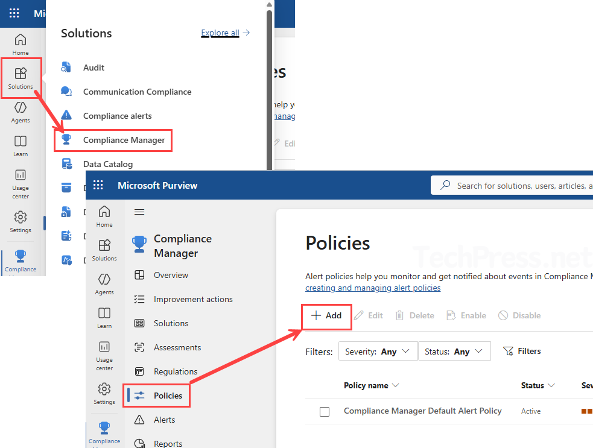Open Usage center in back window sidebar
This screenshot has height=448, width=593.
point(21,184)
